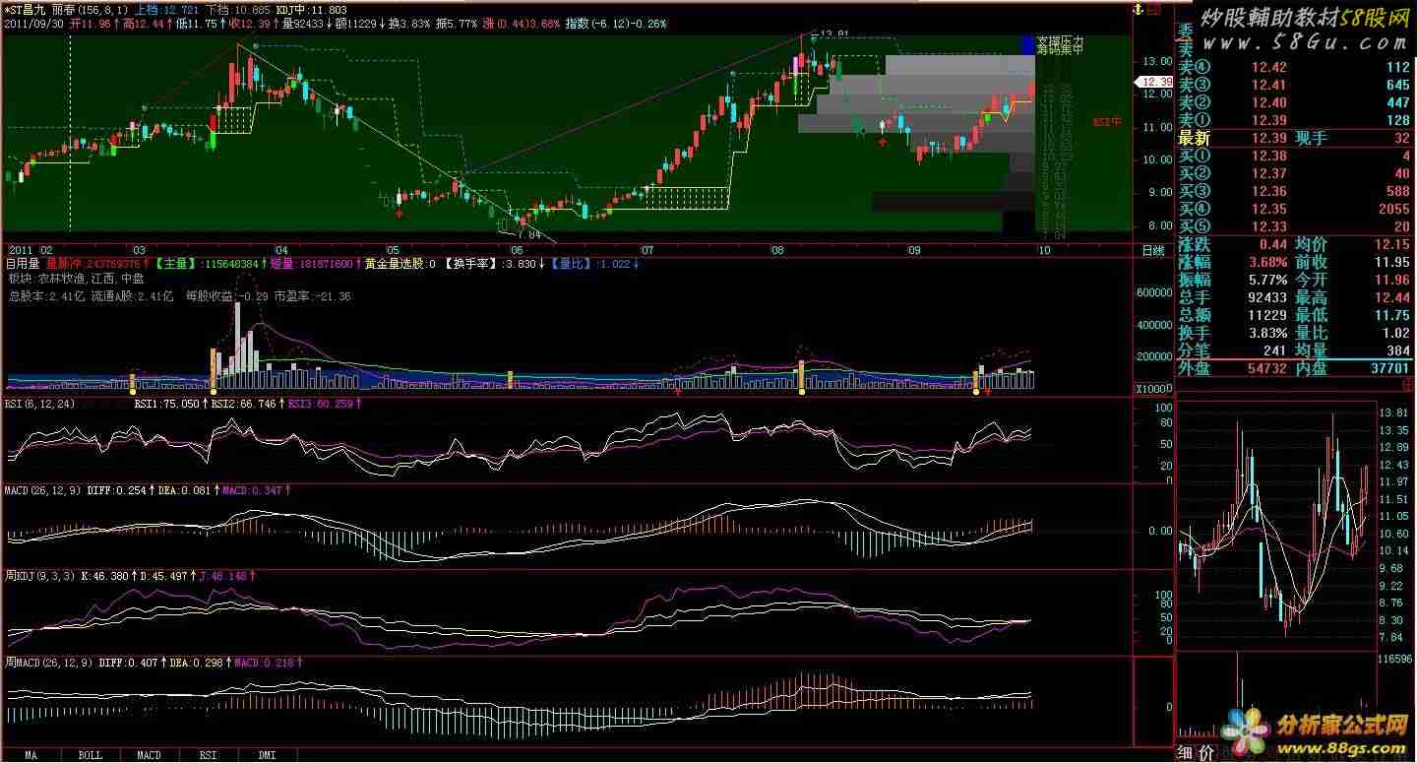1417x763 pixels.
Task: Click the MACD(26,12,9) panel title
Action: [x=42, y=489]
